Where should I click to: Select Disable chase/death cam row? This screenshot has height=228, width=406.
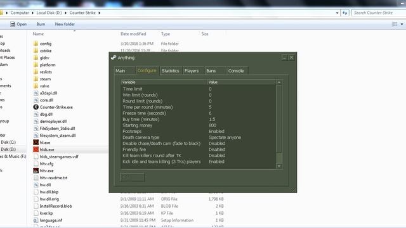(x=199, y=144)
